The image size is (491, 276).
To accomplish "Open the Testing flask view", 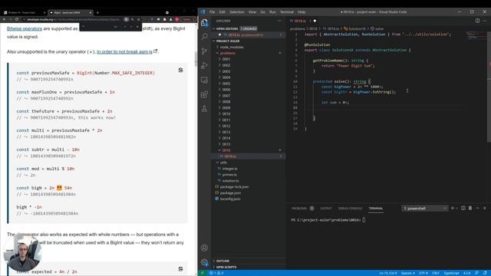I will 205,109.
